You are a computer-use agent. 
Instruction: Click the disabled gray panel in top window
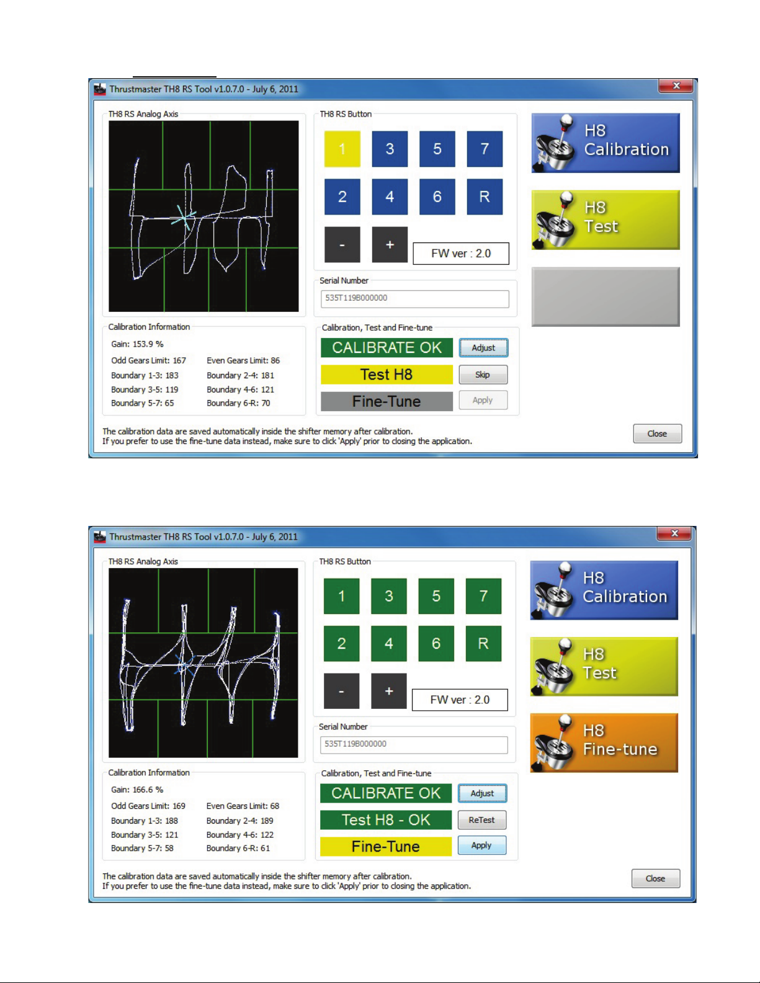(x=606, y=296)
